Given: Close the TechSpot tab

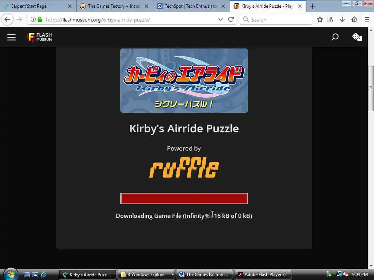Looking at the screenshot, I should point(223,6).
